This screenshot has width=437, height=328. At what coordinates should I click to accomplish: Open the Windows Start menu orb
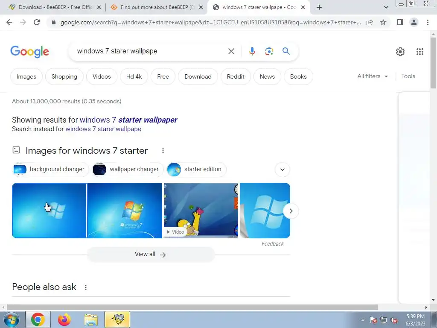pyautogui.click(x=11, y=319)
